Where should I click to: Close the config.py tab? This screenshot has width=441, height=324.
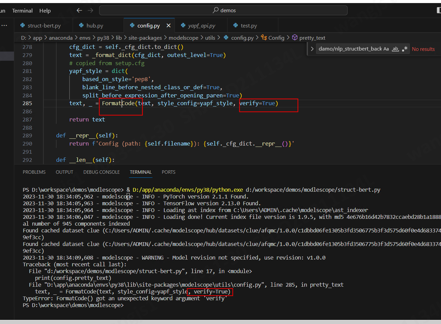[x=168, y=25]
